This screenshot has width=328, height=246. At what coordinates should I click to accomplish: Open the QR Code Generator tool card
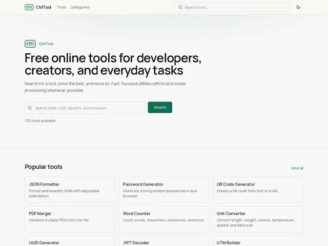[258, 190]
